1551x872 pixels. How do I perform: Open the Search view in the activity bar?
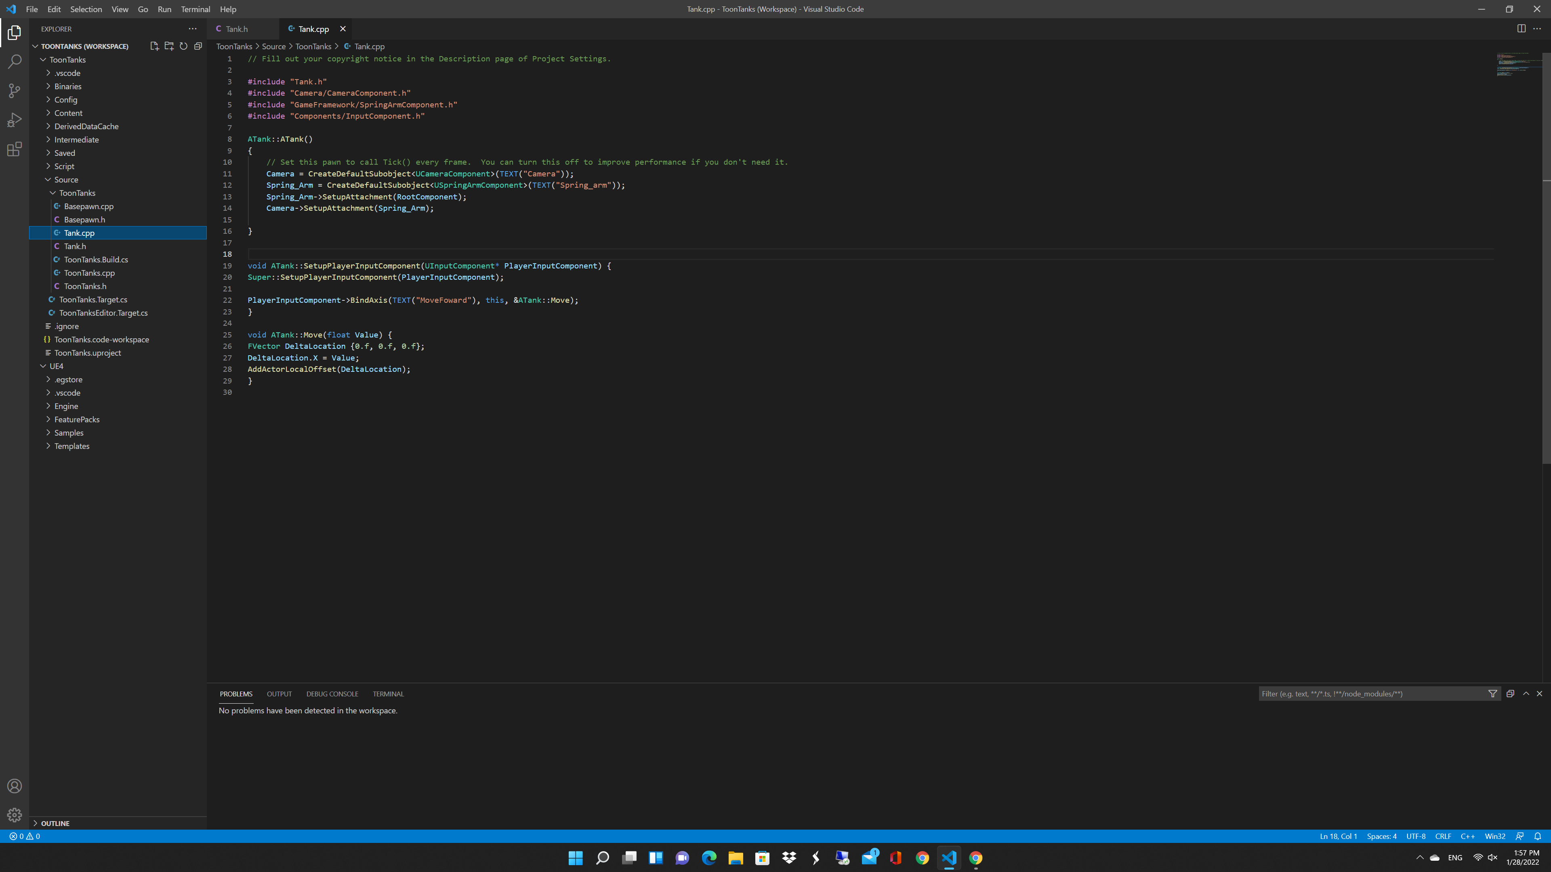(x=15, y=61)
